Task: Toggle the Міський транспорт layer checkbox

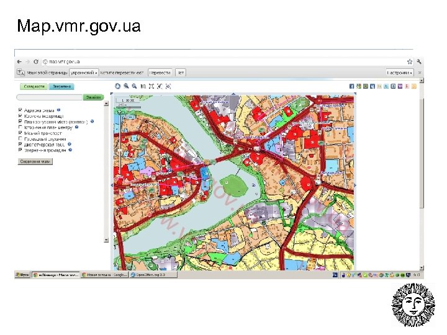Action: (x=20, y=133)
